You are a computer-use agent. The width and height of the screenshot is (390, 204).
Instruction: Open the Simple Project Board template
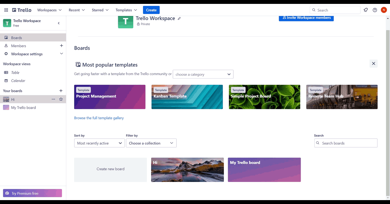[265, 97]
